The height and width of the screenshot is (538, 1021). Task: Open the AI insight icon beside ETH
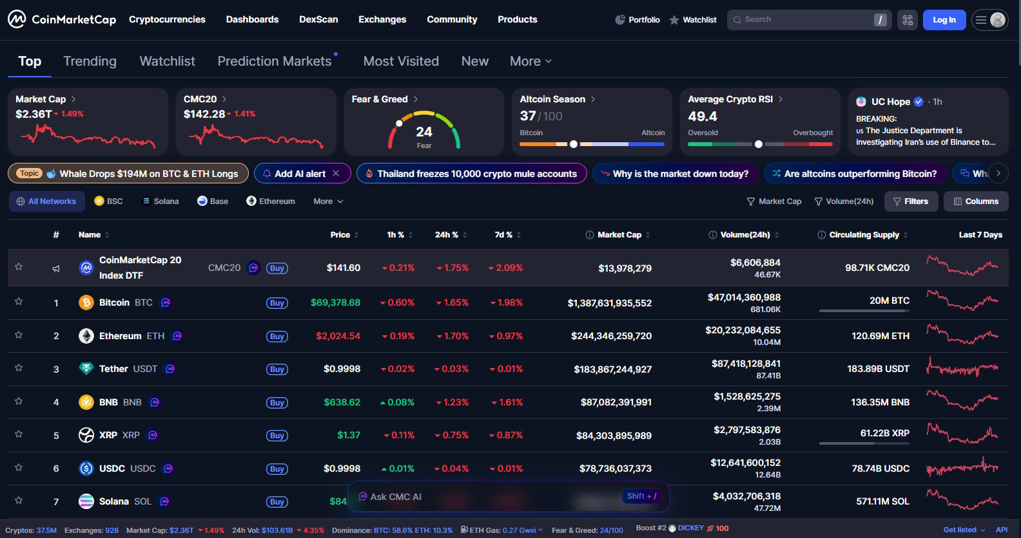click(x=177, y=336)
